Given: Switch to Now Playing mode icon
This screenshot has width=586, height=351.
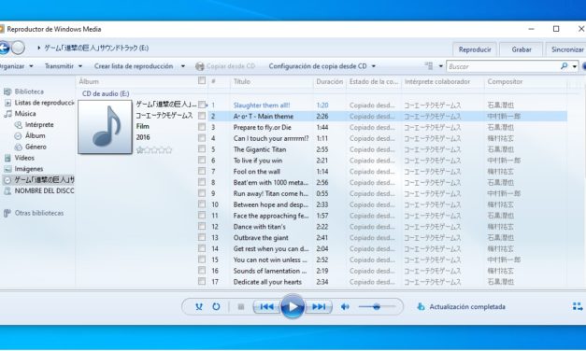Looking at the screenshot, I should [x=578, y=306].
